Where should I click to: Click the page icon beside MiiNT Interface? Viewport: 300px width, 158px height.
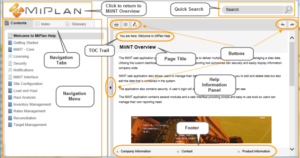coord(10,77)
